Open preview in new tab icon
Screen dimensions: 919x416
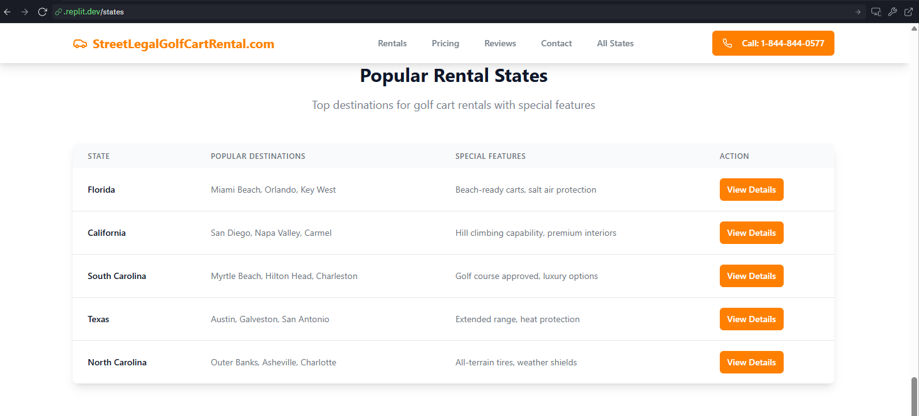click(x=908, y=12)
